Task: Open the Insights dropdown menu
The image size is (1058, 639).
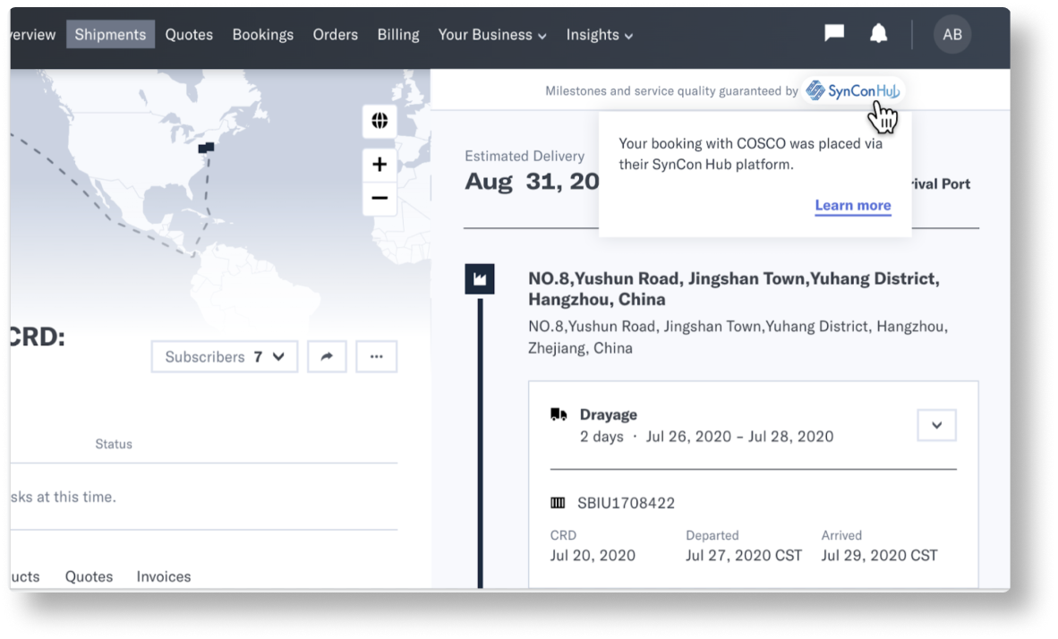Action: [x=599, y=34]
